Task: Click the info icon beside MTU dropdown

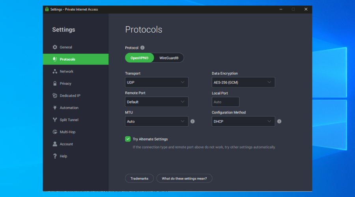Action: tap(192, 121)
